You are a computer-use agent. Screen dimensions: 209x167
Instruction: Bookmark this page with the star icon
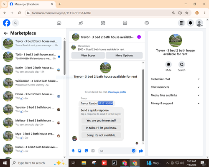click(187, 13)
